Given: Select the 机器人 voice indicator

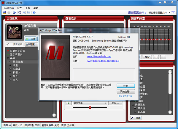Looking at the screenshot, I should (10, 73).
